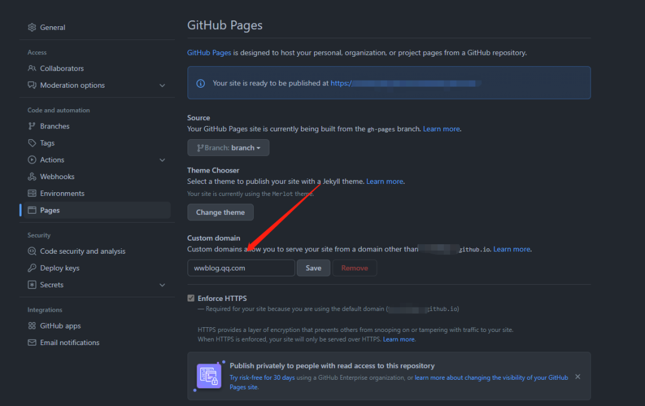Viewport: 645px width, 406px height.
Task: Save the custom domain
Action: pos(314,268)
